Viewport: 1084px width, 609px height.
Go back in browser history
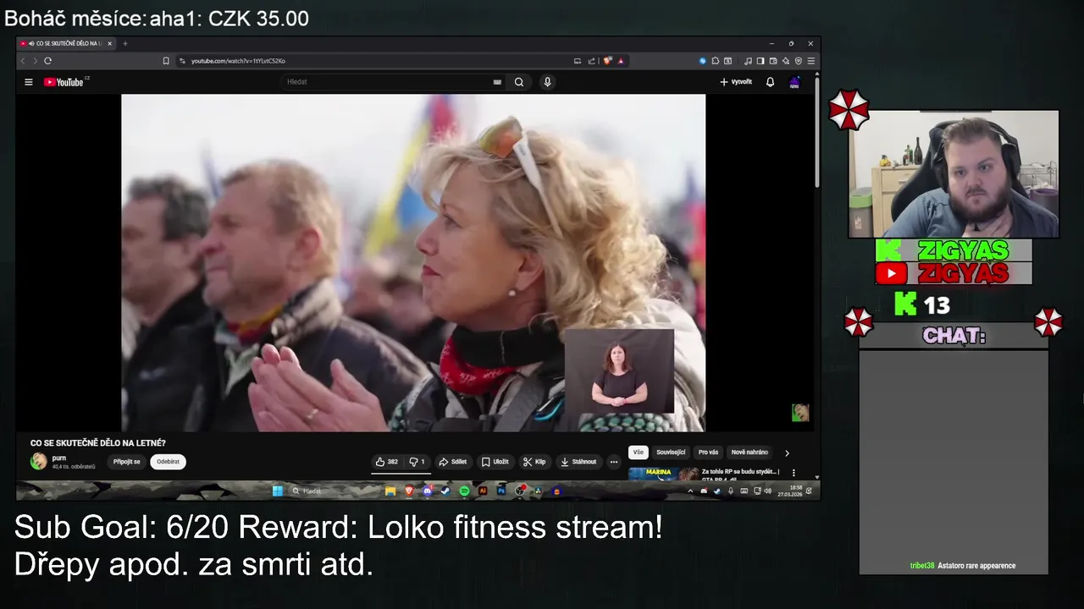23,61
